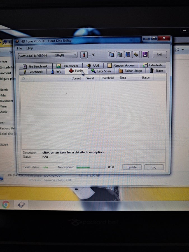The image size is (189, 252).
Task: Click the save screenshot floppy icon
Action: point(128,55)
